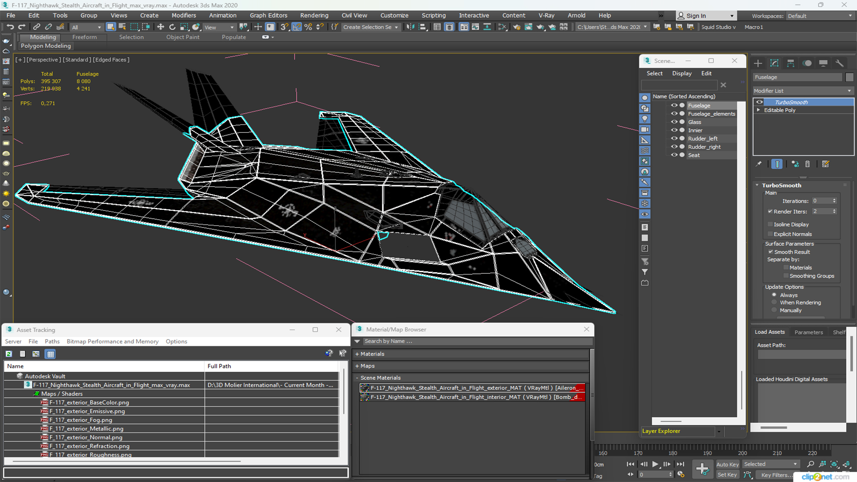The image size is (857, 482).
Task: Expand the Editable Poly stack entry
Action: coord(758,110)
